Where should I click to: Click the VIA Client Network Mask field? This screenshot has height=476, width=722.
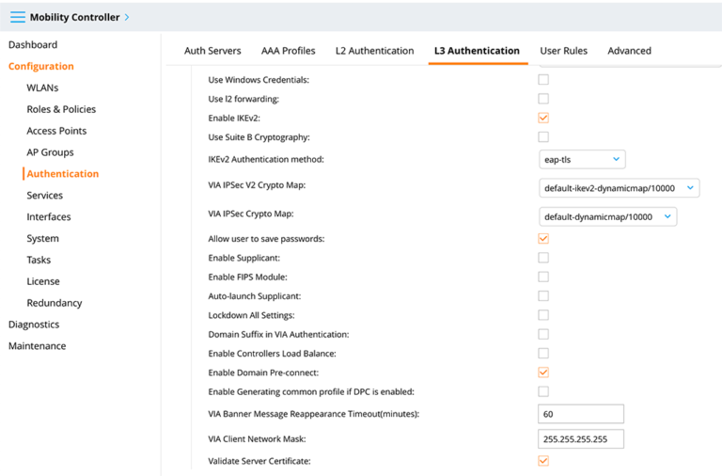[x=581, y=439]
